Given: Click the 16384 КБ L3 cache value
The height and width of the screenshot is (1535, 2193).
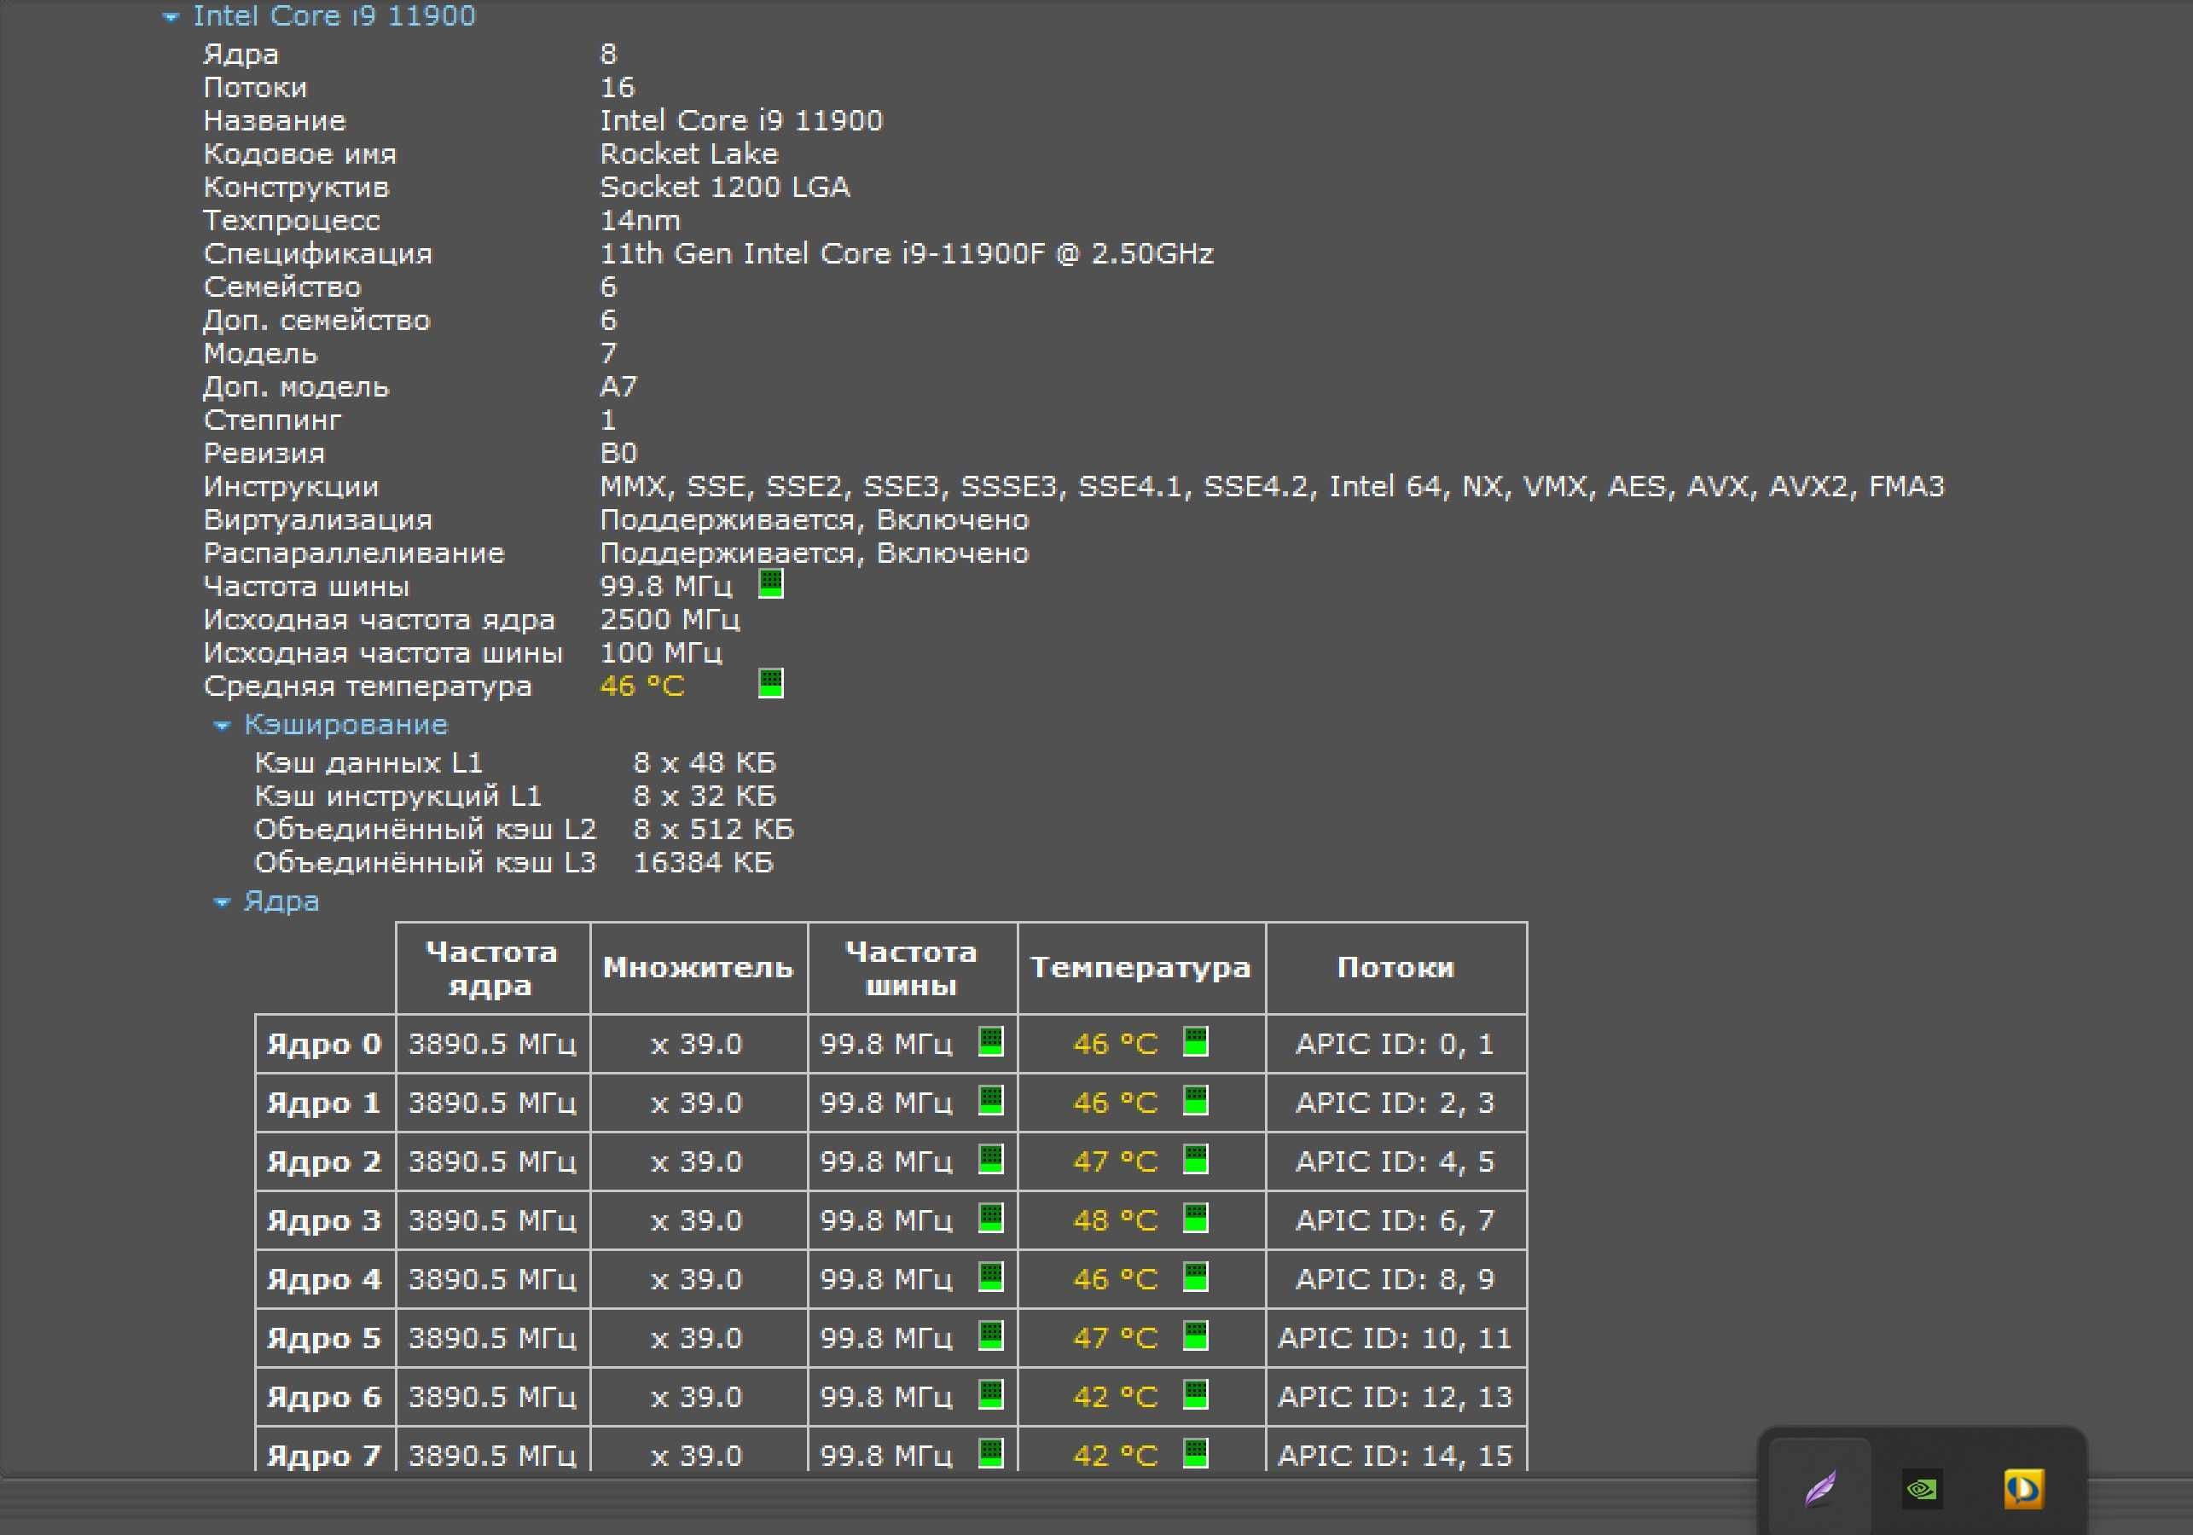Looking at the screenshot, I should pyautogui.click(x=703, y=864).
